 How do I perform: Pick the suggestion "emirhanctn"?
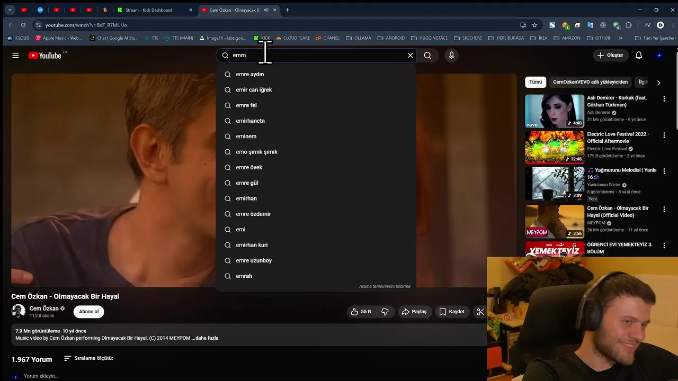[x=316, y=121]
